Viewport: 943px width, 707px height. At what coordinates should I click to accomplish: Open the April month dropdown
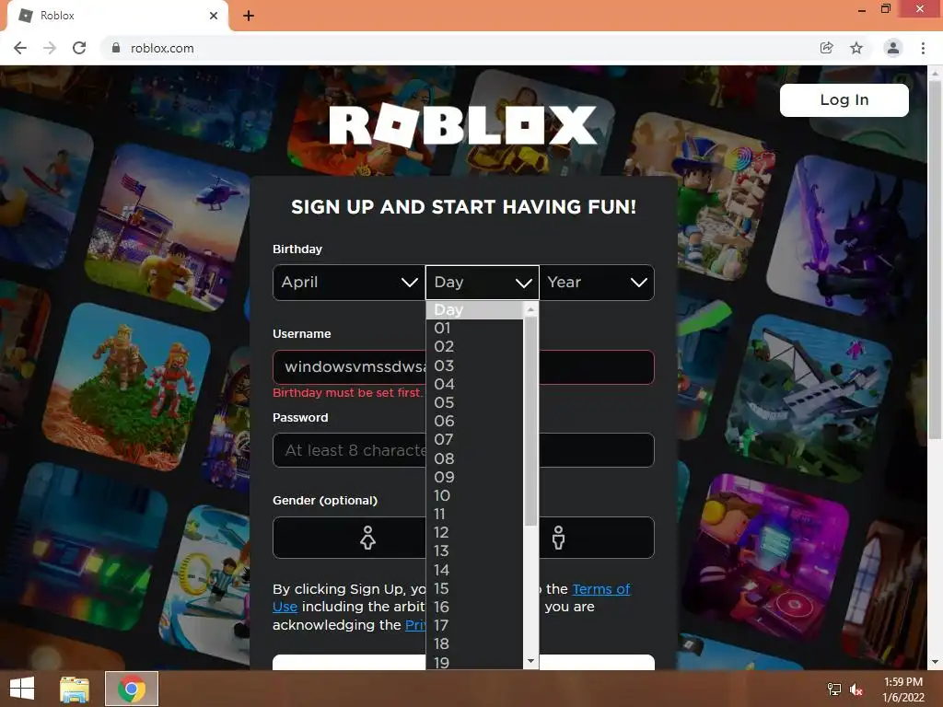(x=349, y=283)
